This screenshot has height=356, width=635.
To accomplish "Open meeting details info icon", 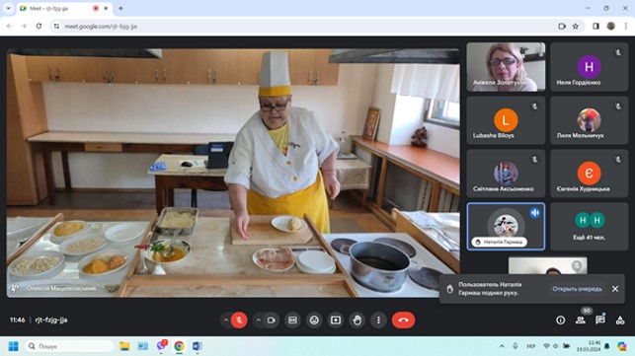I will pos(561,320).
